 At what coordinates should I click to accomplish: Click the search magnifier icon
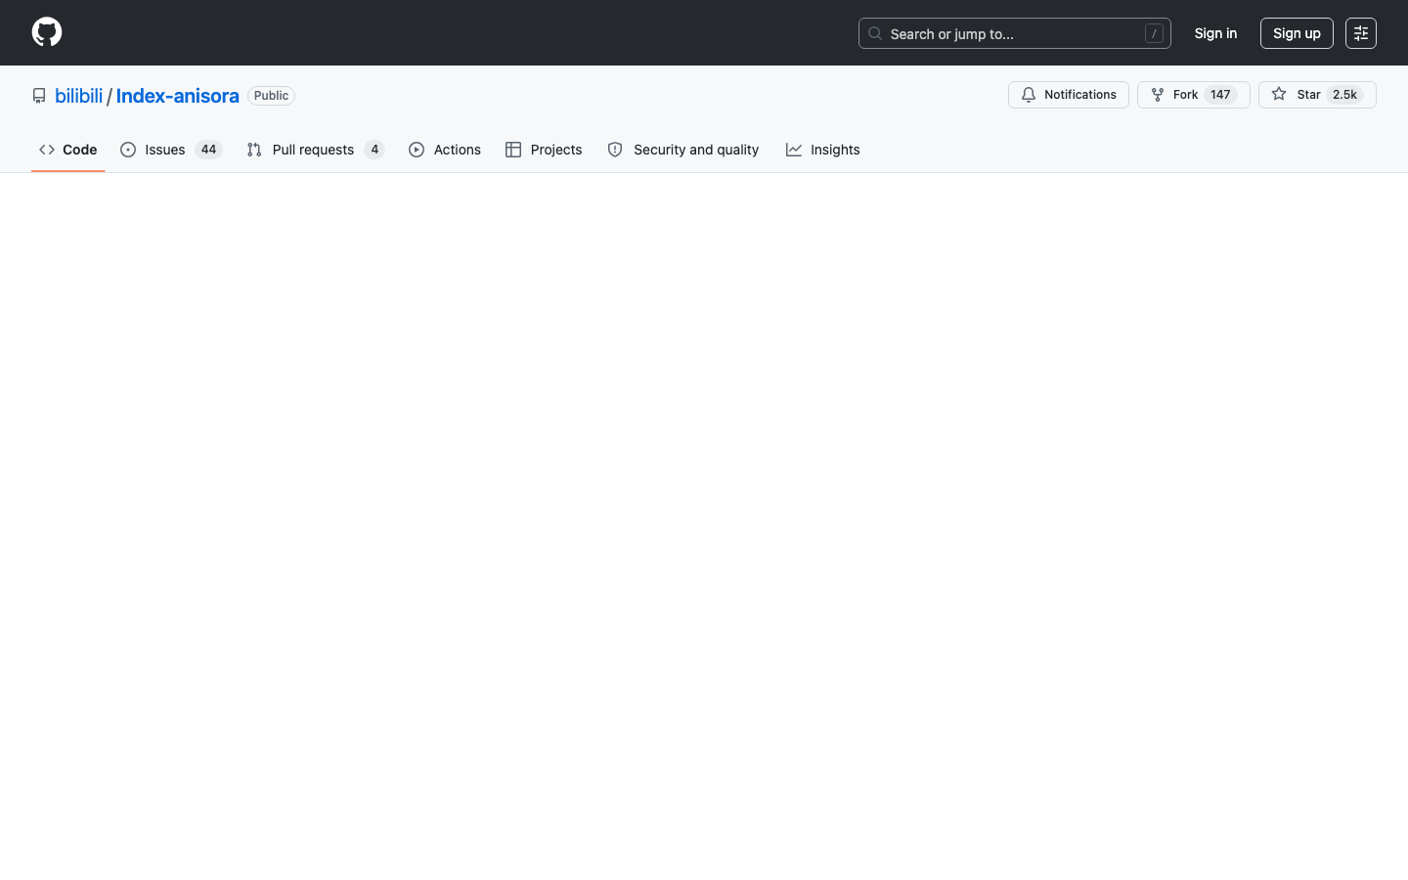point(875,33)
